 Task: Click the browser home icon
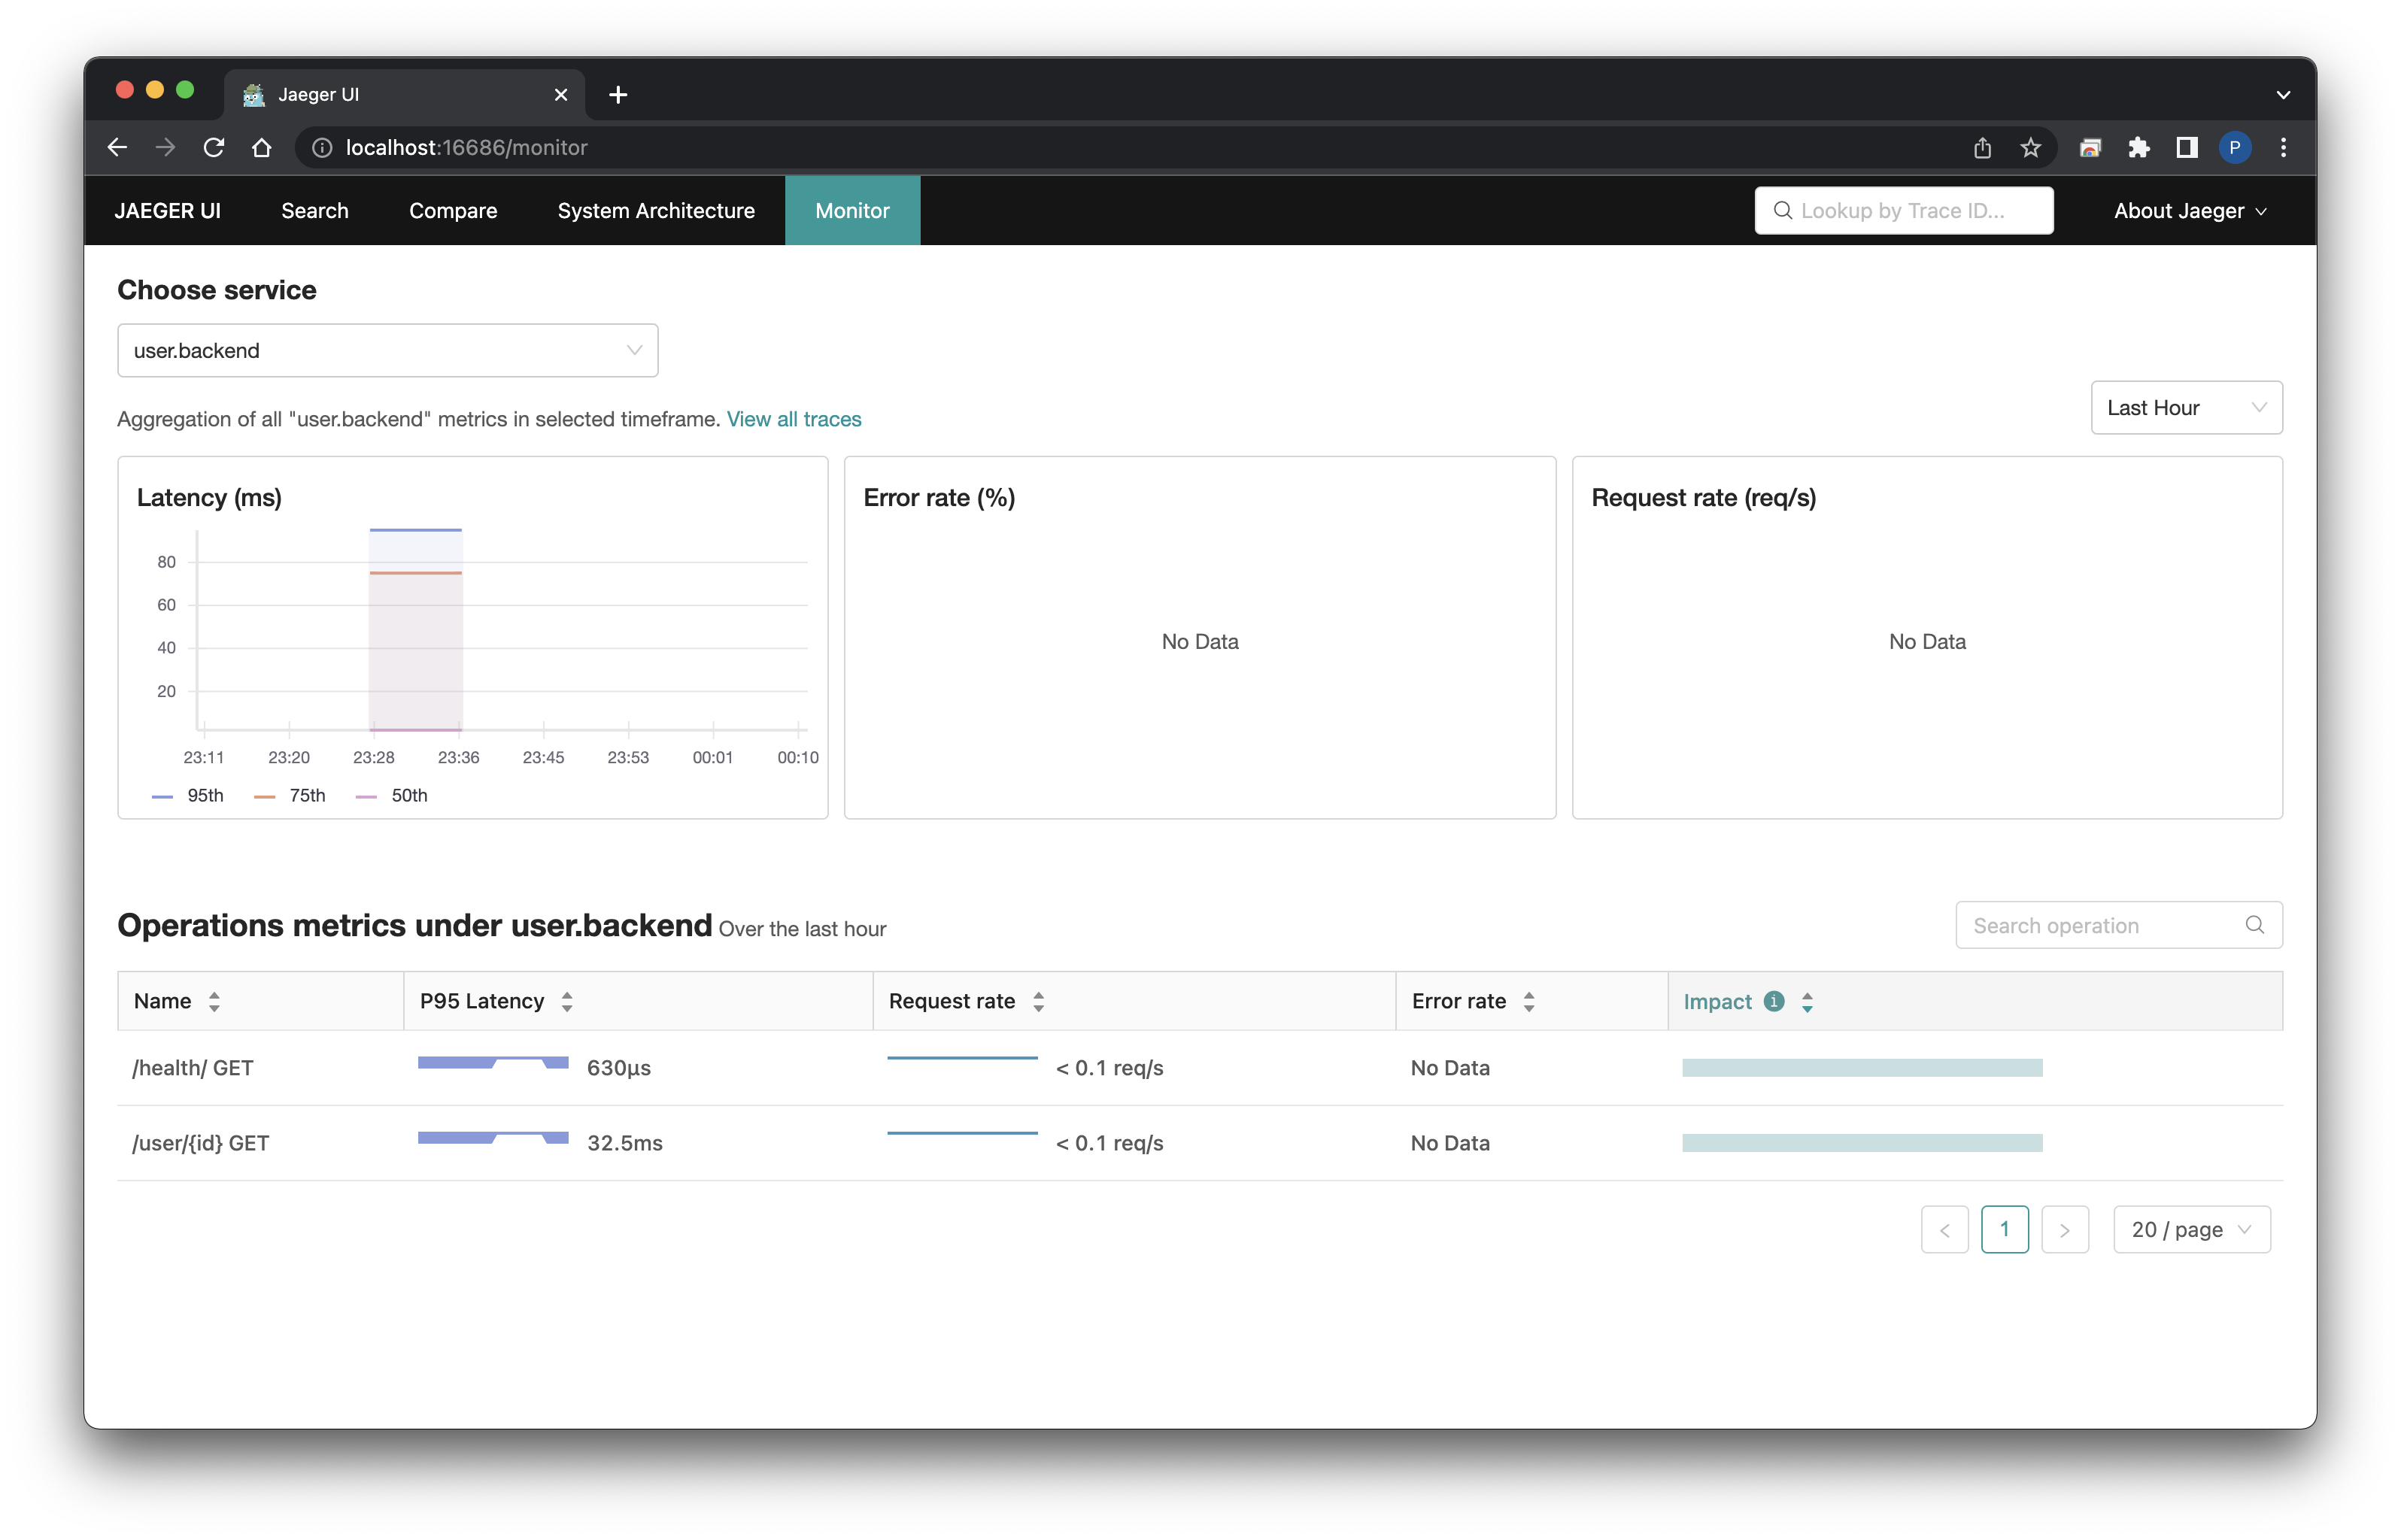[262, 147]
